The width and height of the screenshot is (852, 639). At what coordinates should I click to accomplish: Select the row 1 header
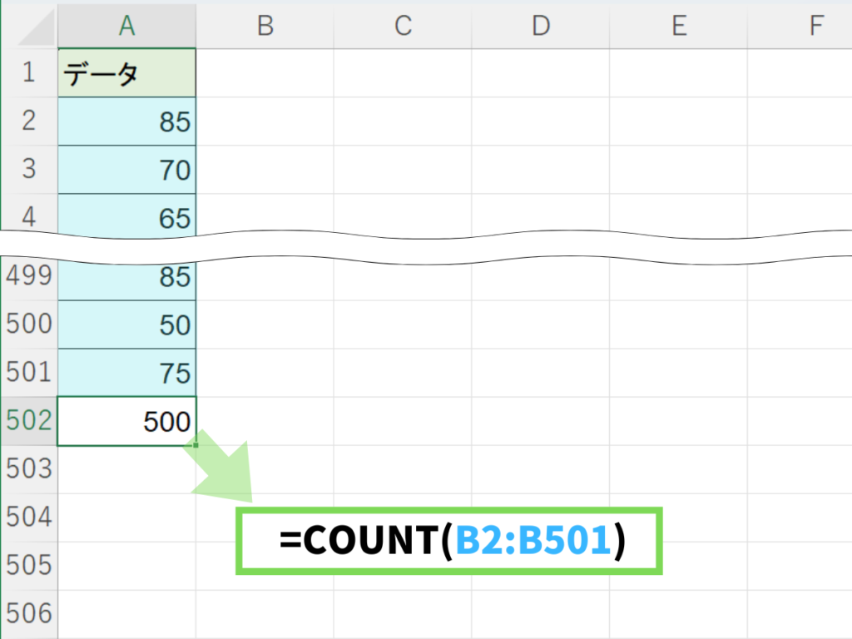point(29,73)
